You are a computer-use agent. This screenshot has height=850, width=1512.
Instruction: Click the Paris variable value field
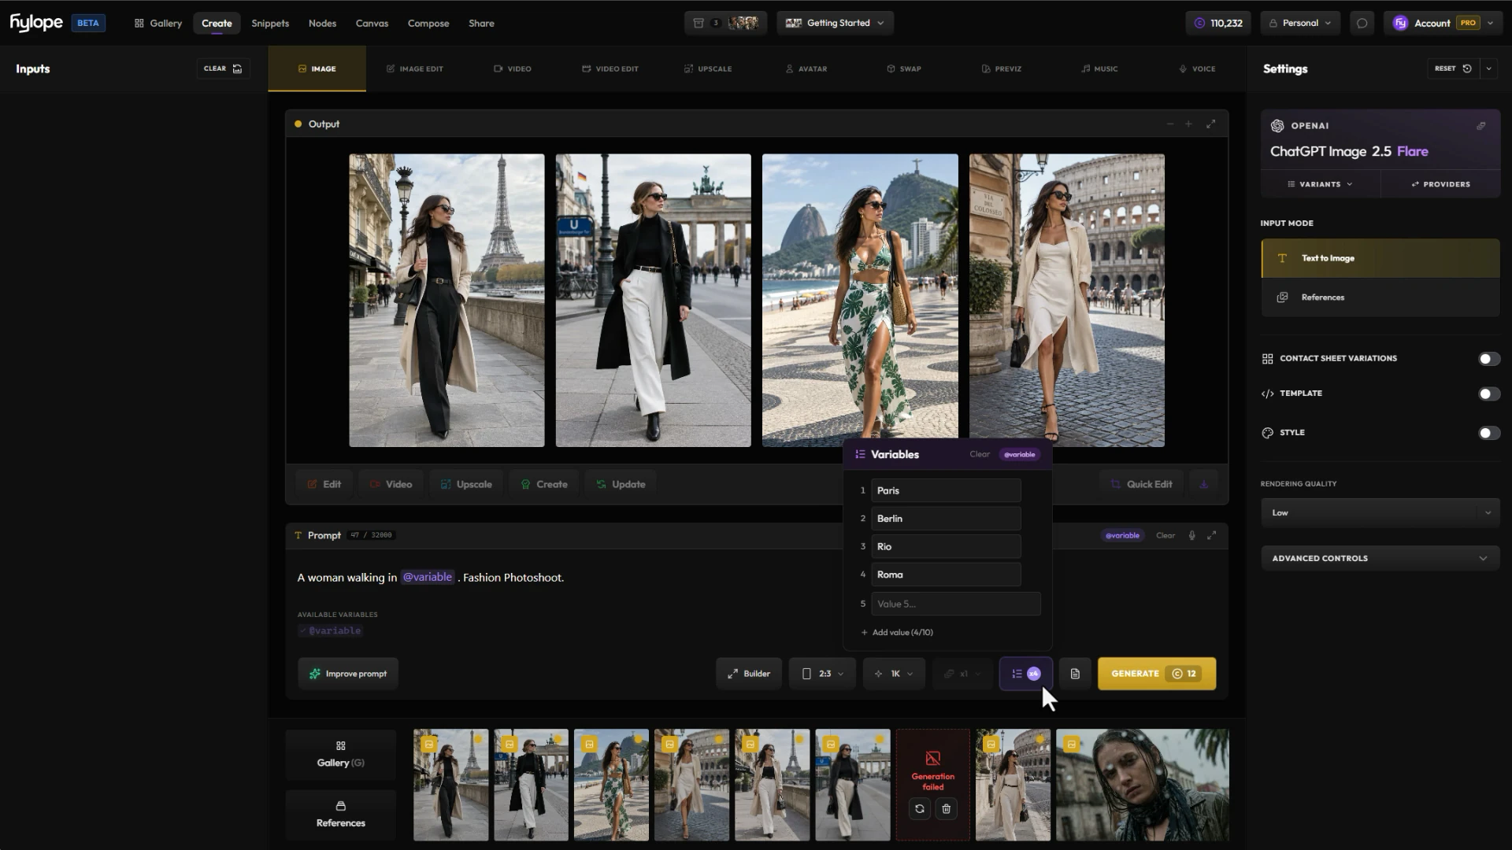coord(946,490)
